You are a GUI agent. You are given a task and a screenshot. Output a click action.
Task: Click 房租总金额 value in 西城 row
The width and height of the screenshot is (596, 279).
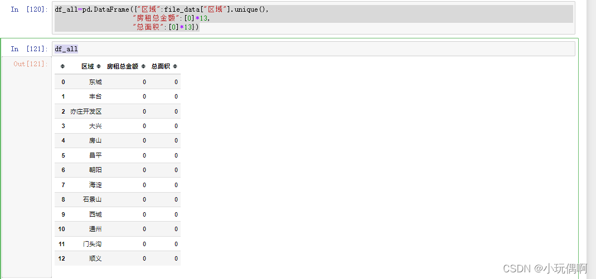coord(144,214)
